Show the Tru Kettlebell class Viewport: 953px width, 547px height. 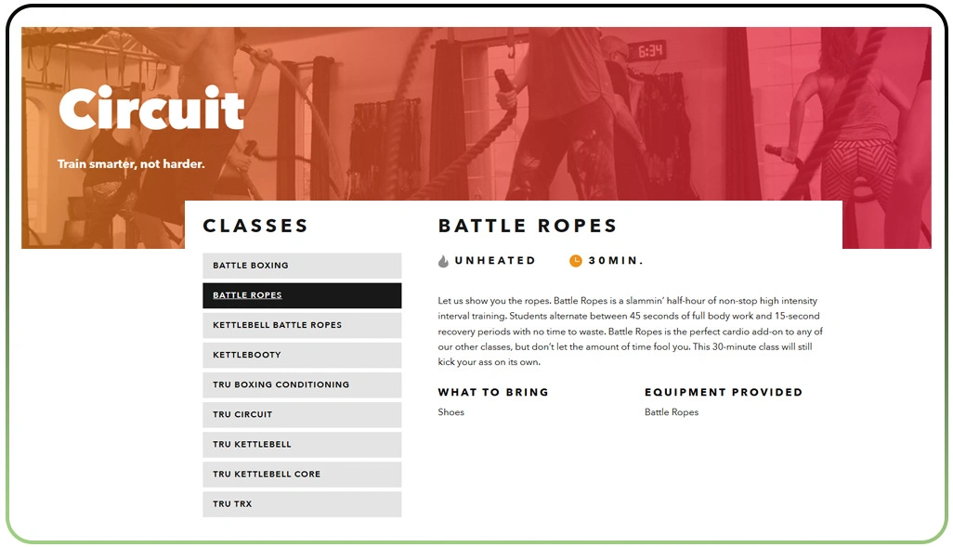pos(302,444)
